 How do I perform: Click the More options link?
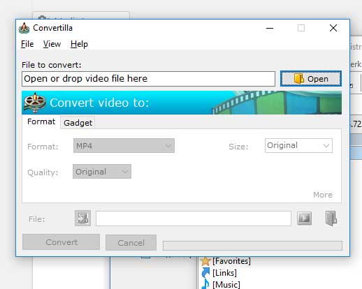click(323, 195)
